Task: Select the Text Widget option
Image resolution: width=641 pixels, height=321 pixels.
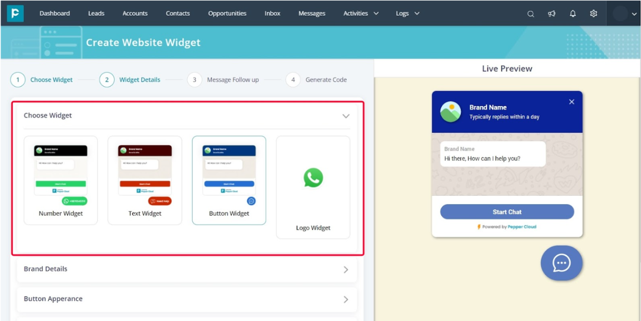Action: click(144, 180)
